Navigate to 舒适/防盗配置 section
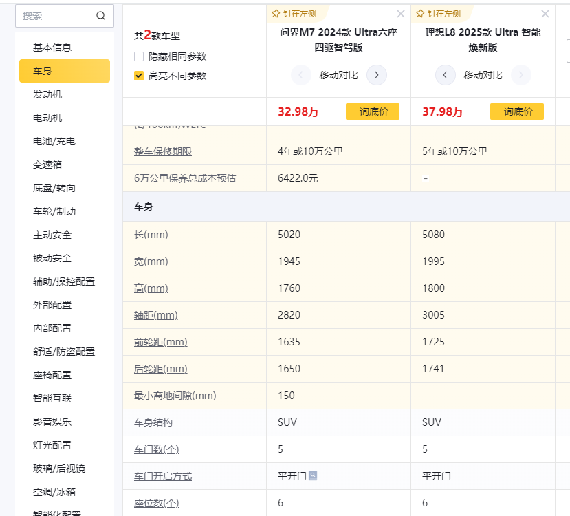The width and height of the screenshot is (570, 516). [x=64, y=352]
